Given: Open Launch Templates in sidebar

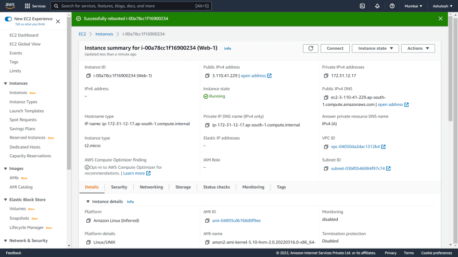Looking at the screenshot, I should (27, 111).
